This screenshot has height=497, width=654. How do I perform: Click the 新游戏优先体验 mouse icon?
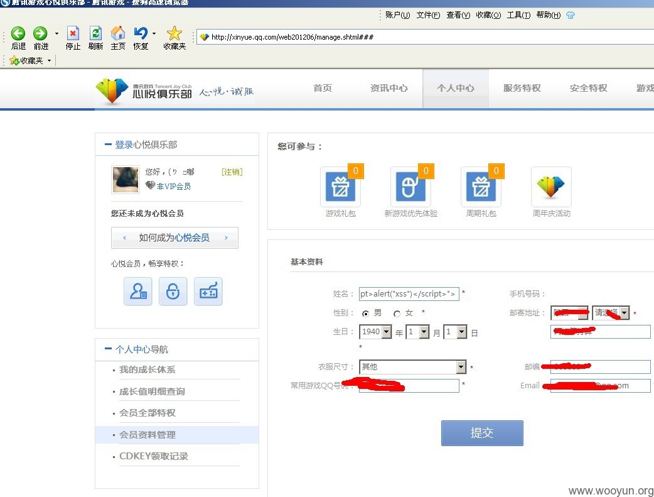(x=410, y=186)
